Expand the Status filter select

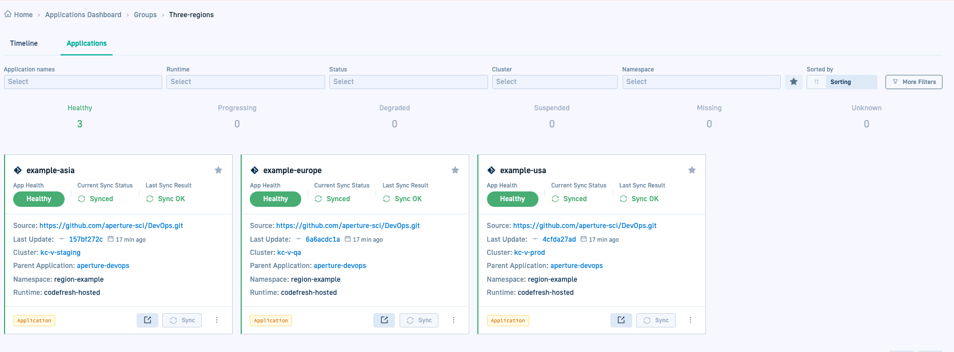[x=408, y=82]
